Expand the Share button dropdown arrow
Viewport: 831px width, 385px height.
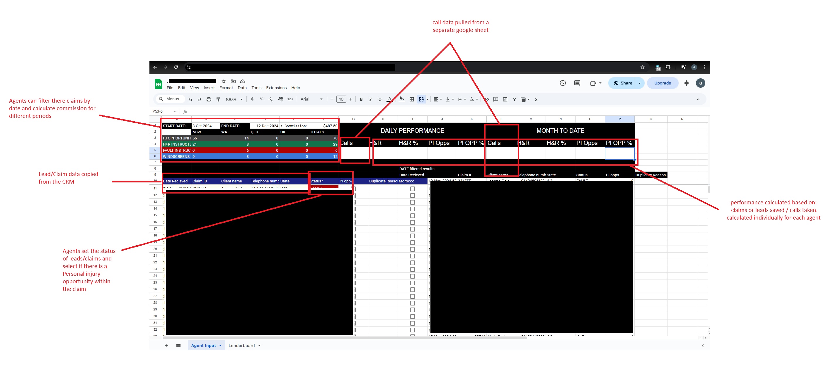(639, 83)
